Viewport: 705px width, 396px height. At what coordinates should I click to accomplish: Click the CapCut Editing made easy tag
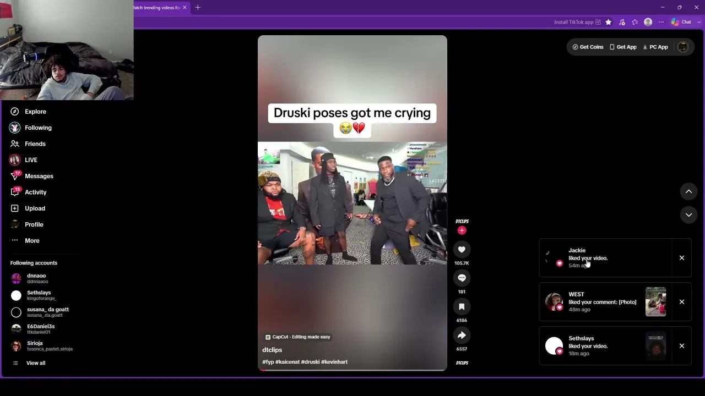coord(298,337)
